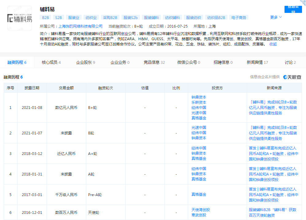Select the 纺织辅料 tag
This screenshot has height=220, width=306.
(x=172, y=17)
